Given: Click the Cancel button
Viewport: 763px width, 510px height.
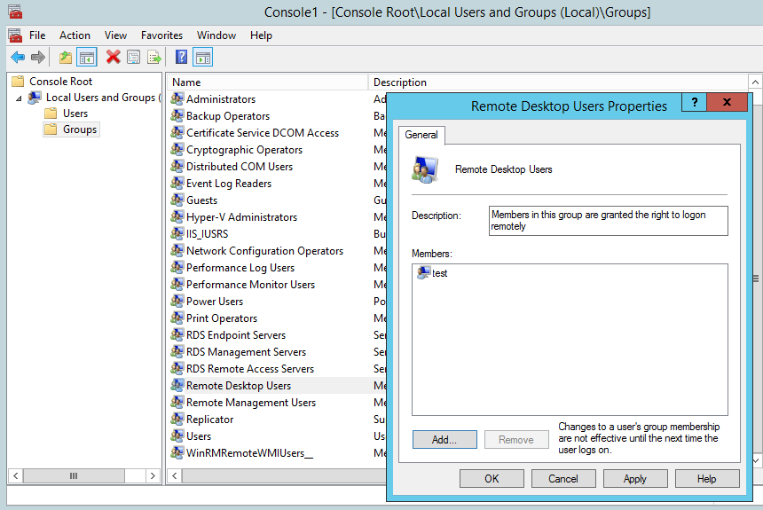Looking at the screenshot, I should [x=563, y=478].
